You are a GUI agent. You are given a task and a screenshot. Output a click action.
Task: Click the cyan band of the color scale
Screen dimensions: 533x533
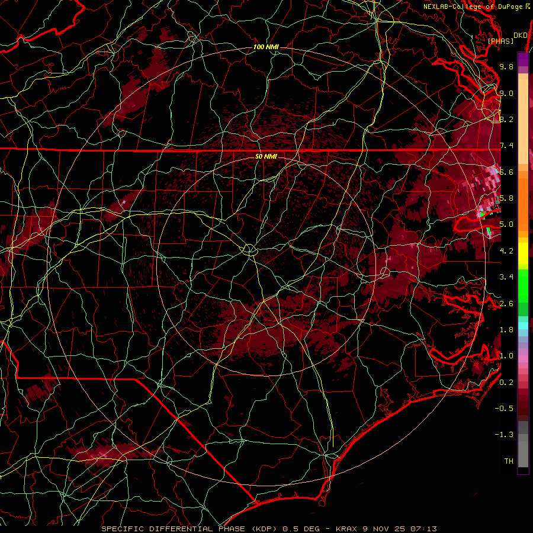[x=523, y=326]
